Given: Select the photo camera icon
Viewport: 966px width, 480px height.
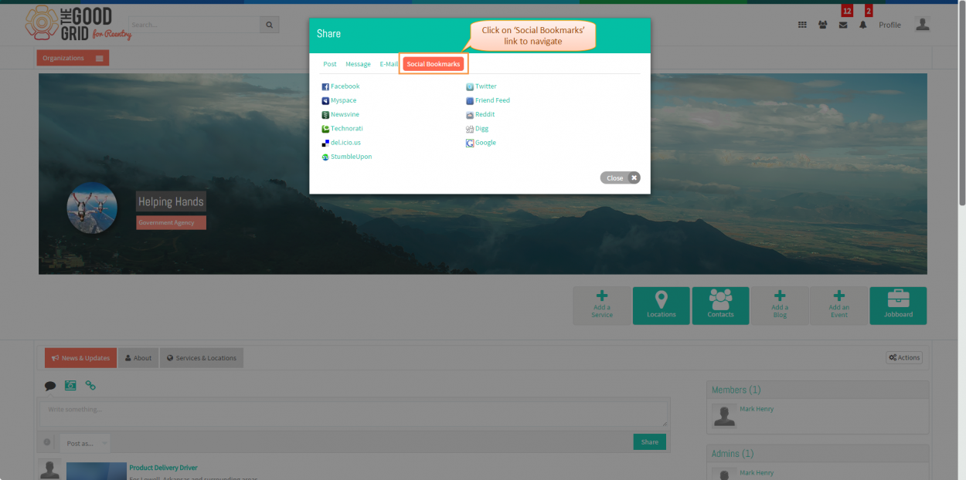Looking at the screenshot, I should [x=70, y=385].
